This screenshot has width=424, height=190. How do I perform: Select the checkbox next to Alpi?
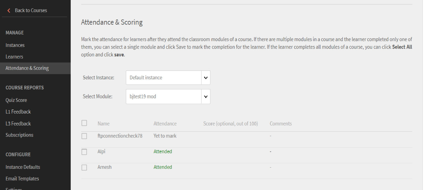(84, 152)
